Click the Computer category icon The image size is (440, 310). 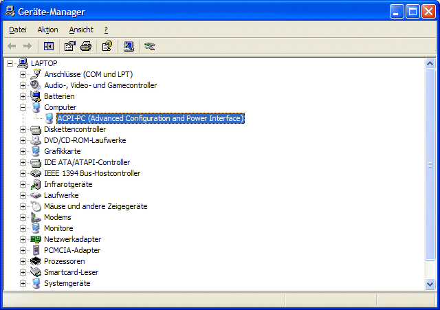36,107
